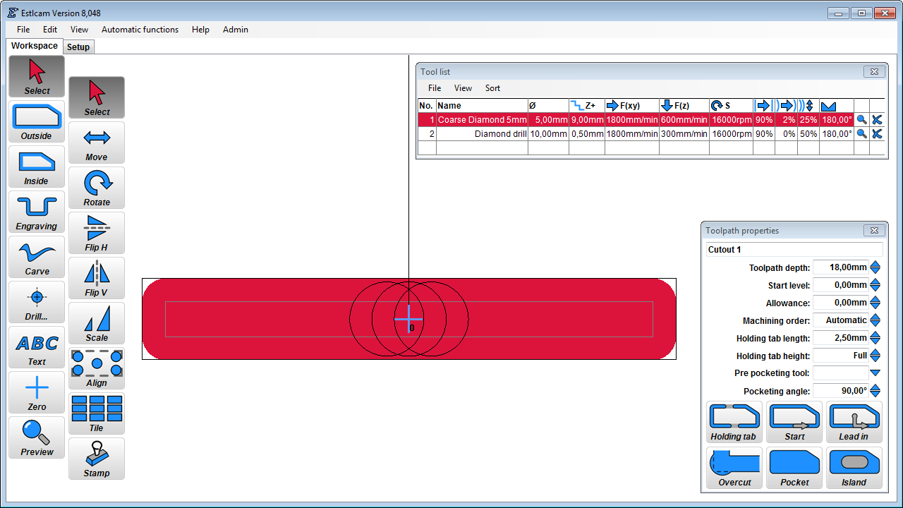This screenshot has height=508, width=903.
Task: Open Pre pocketing tool dropdown
Action: tap(875, 373)
